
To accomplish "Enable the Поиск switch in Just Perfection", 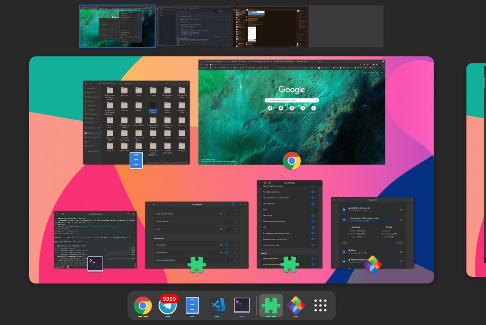I will point(314,210).
